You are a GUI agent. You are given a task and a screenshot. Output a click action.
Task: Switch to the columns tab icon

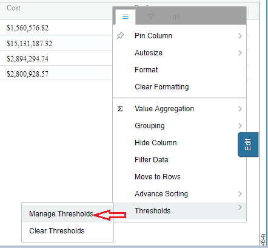176,17
